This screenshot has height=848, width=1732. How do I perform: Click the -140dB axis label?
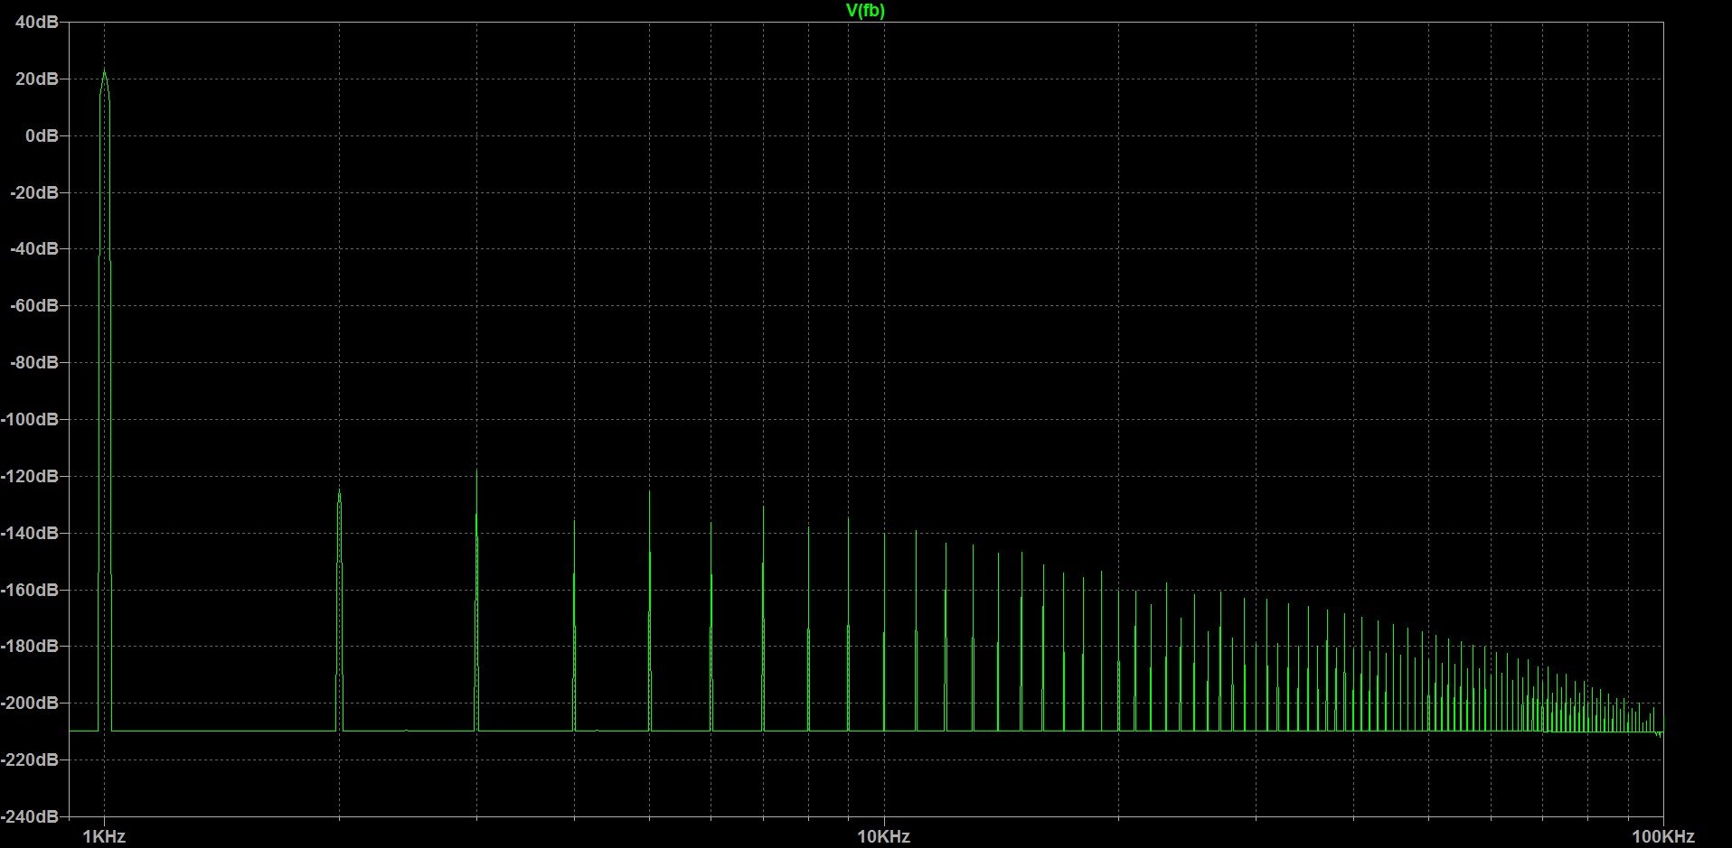[30, 533]
